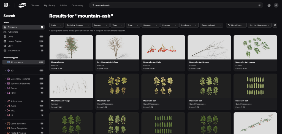The width and height of the screenshot is (282, 134).
Task: Click the VFX category icon
Action: pos(9,110)
